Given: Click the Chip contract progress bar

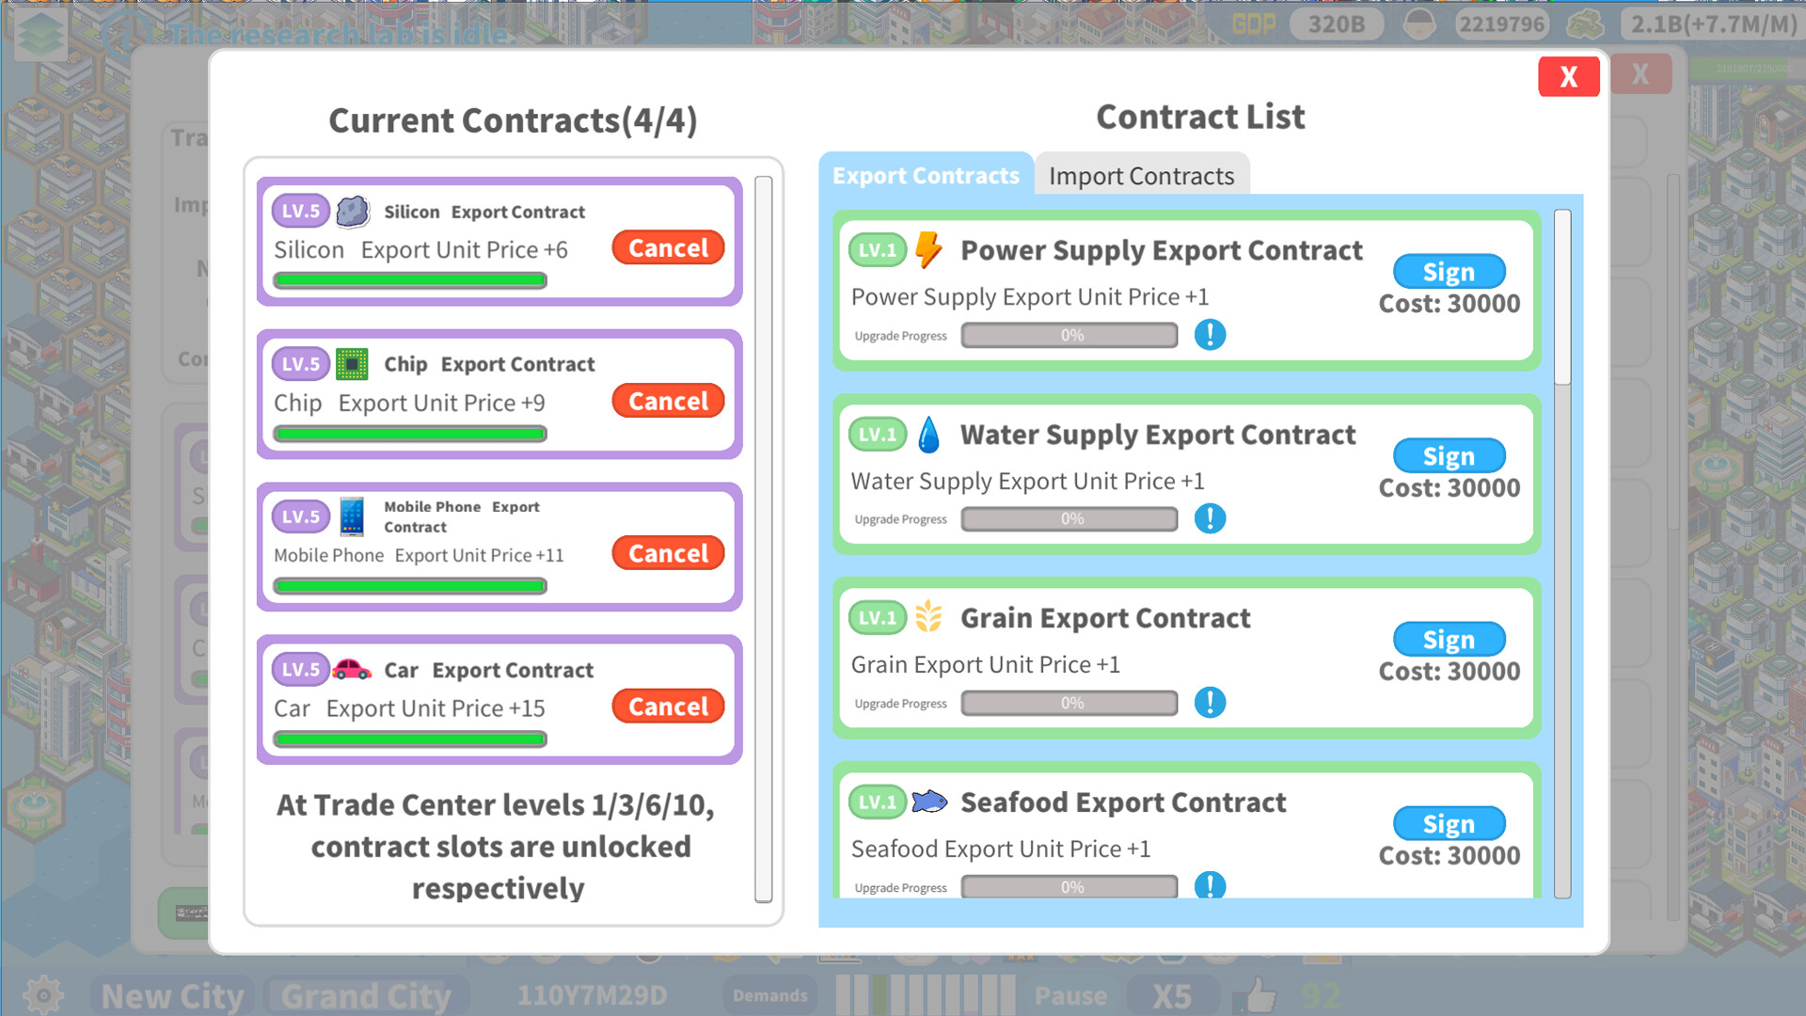Looking at the screenshot, I should point(410,434).
